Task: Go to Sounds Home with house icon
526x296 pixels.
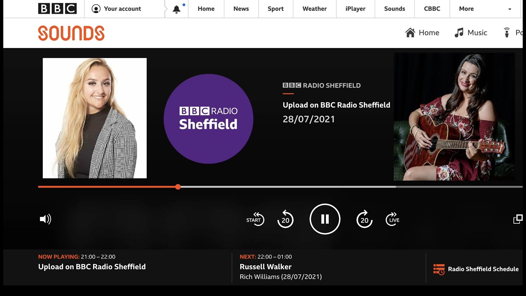Action: (x=422, y=32)
